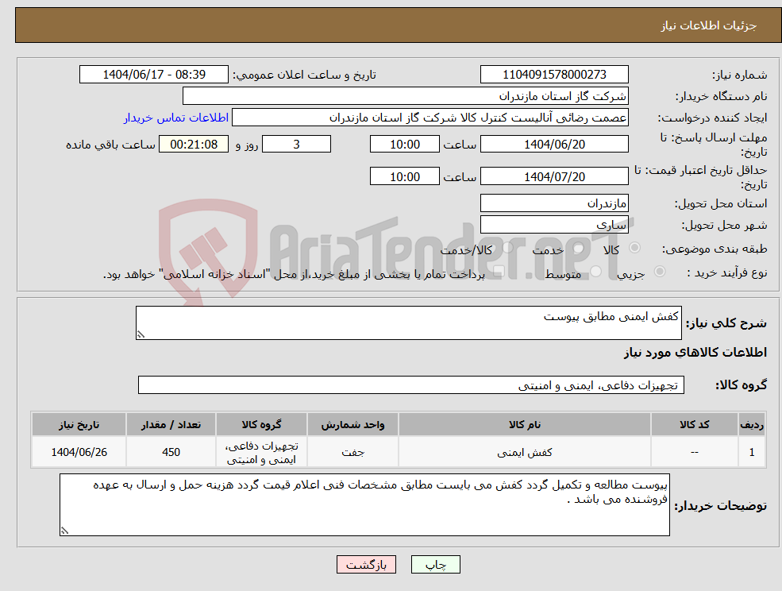Click the ساعت field showing 10:00
Viewport: 782px width, 591px height.
pos(405,144)
